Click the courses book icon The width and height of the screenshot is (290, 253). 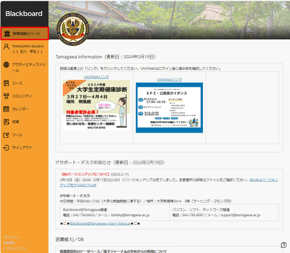(x=6, y=83)
